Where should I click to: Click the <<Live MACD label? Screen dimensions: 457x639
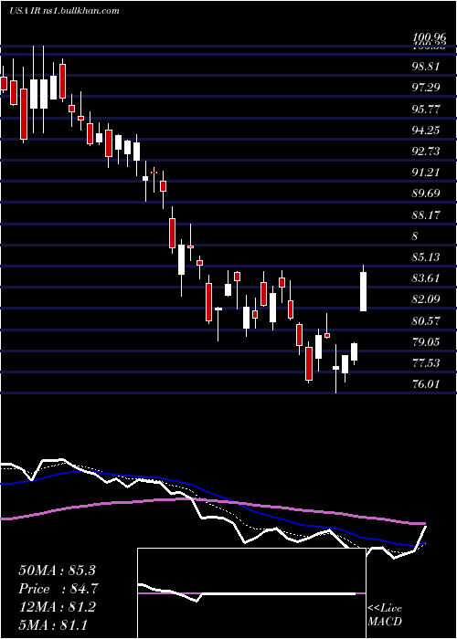[385, 614]
